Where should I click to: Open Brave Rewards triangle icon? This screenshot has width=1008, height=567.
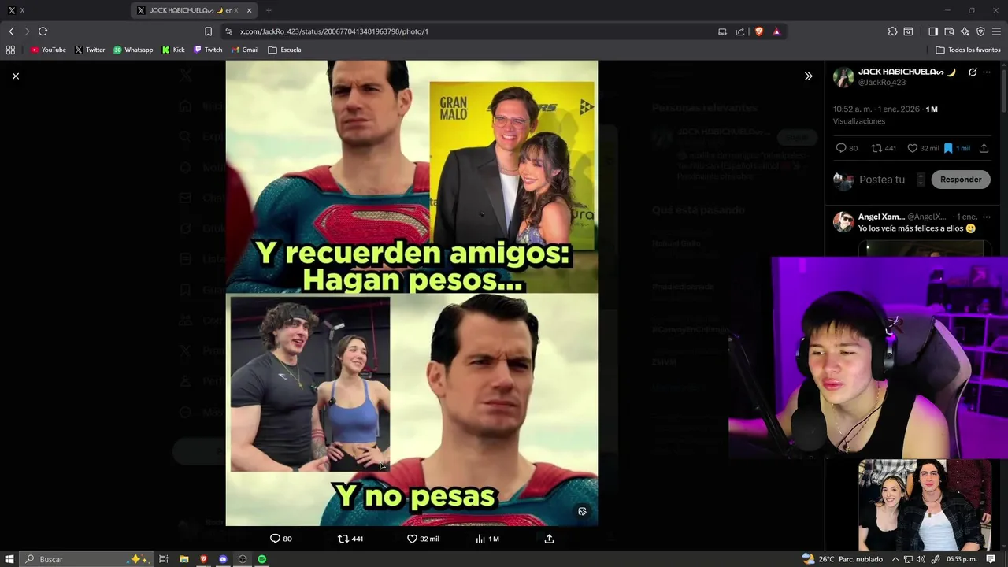[x=776, y=31]
